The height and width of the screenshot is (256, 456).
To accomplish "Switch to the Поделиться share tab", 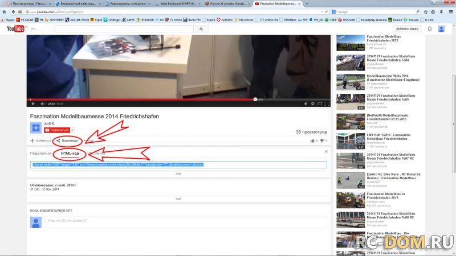I will coord(40,153).
